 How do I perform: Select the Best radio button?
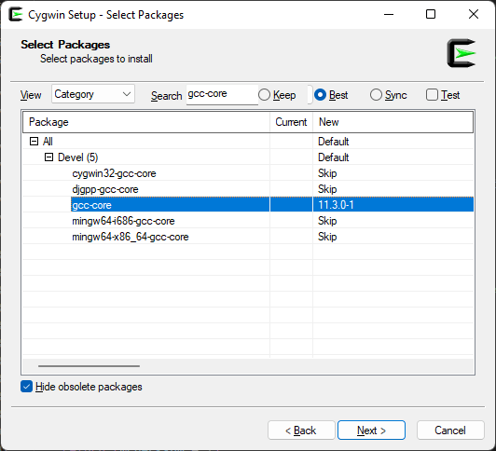(320, 95)
